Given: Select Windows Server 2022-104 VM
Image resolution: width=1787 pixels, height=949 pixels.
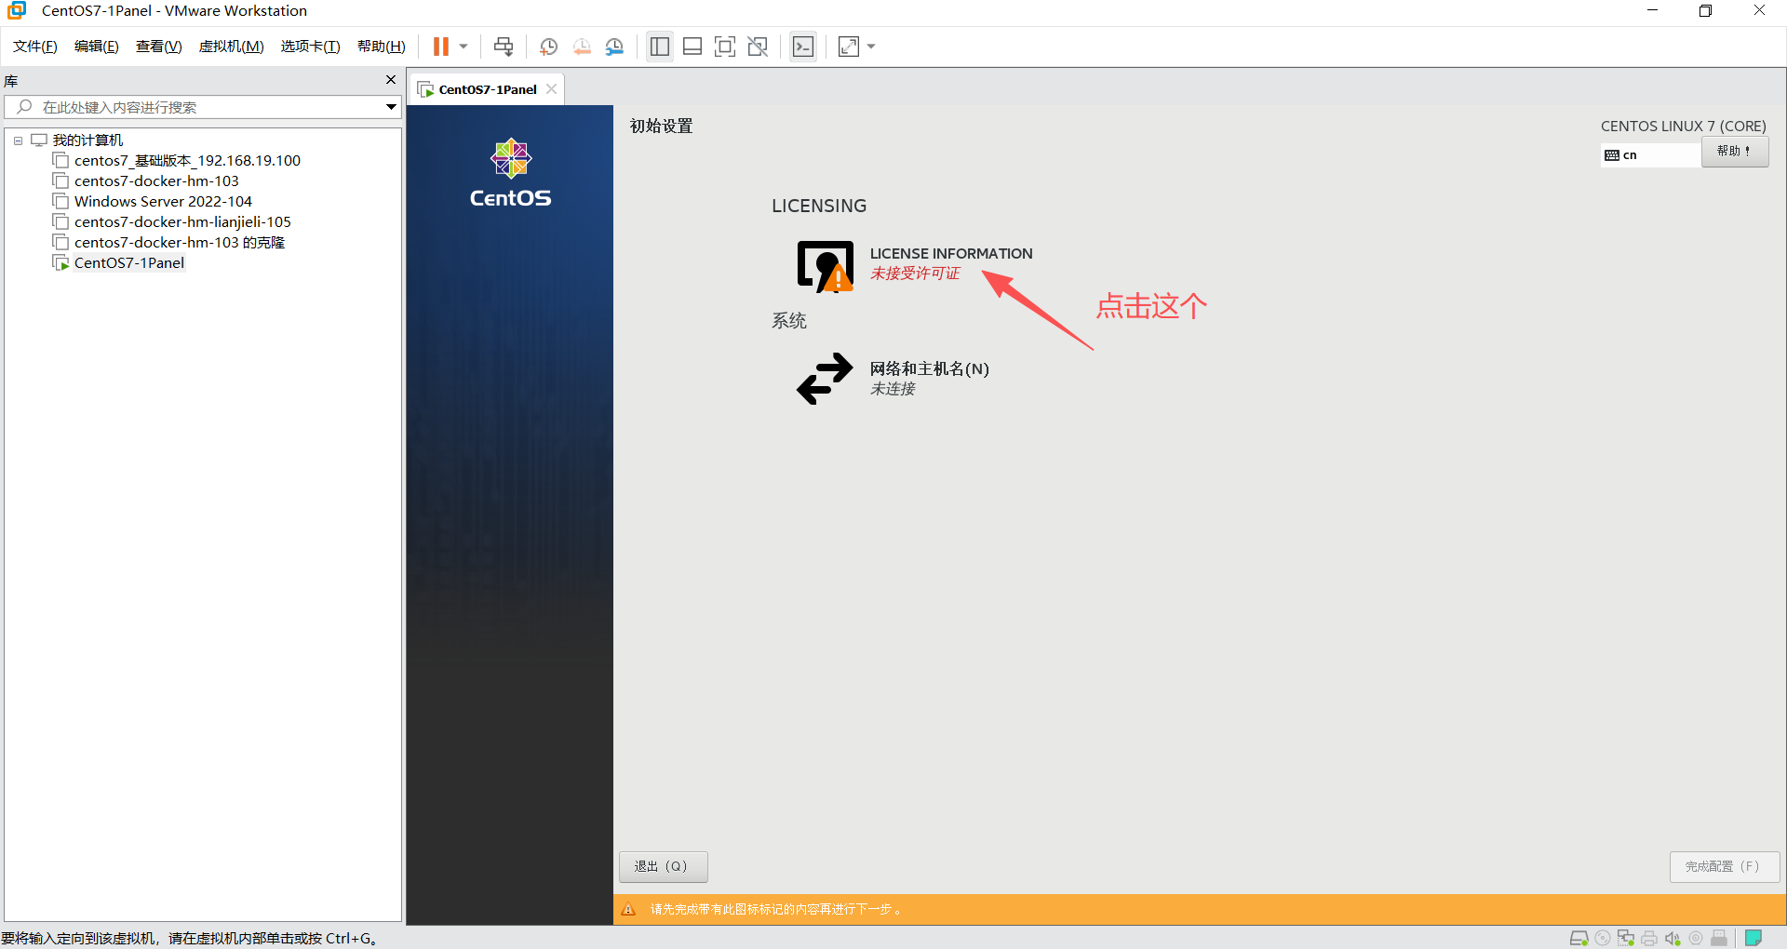Looking at the screenshot, I should pos(163,202).
